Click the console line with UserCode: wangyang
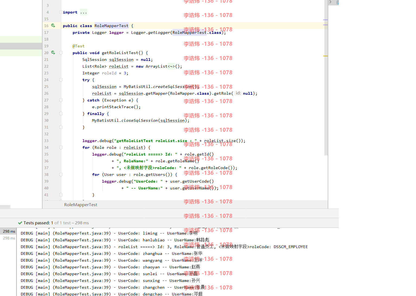The width and height of the screenshot is (416, 296). point(112,260)
